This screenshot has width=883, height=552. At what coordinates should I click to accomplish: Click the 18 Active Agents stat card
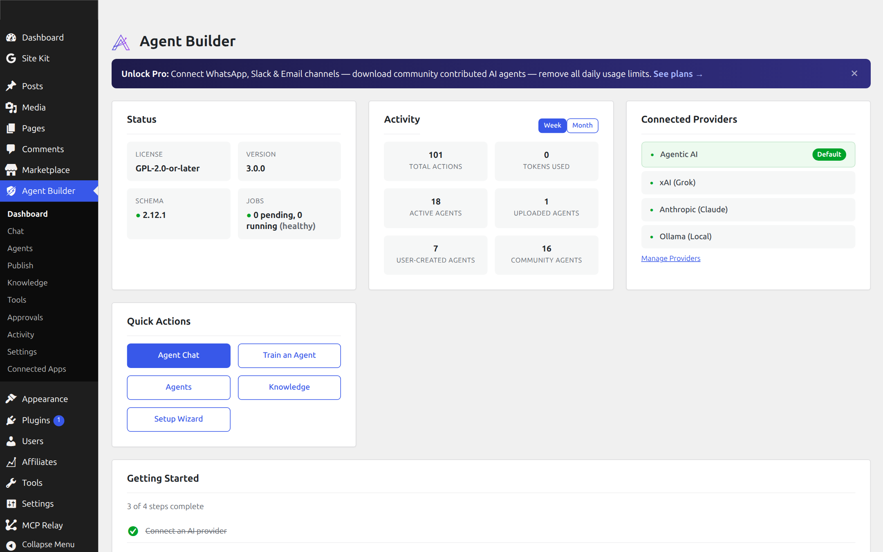[x=435, y=208]
